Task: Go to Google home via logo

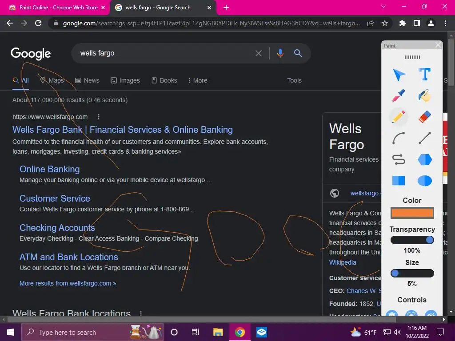Action: [31, 54]
